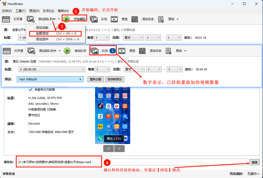Open the 标题 dropdown showing 5 (00:45:39)
Image resolution: width=263 pixels, height=178 pixels.
coord(52,69)
